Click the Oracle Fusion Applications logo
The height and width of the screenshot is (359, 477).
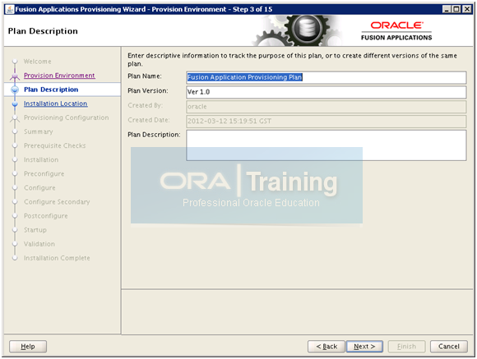[x=396, y=31]
